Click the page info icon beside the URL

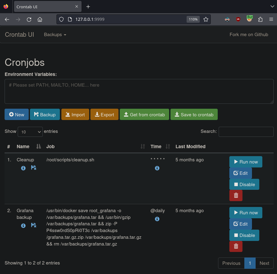click(70, 19)
